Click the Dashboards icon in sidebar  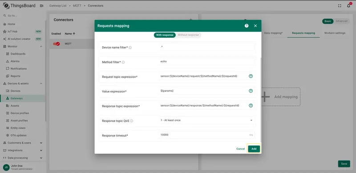(x=8, y=54)
